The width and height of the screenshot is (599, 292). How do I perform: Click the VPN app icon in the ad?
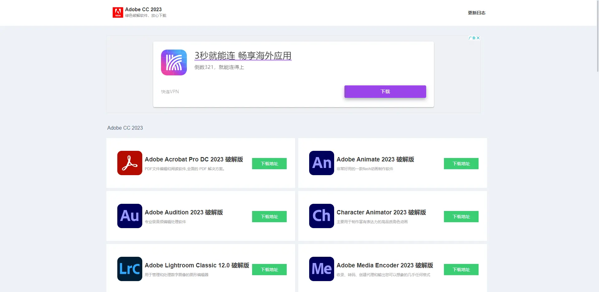pos(174,62)
